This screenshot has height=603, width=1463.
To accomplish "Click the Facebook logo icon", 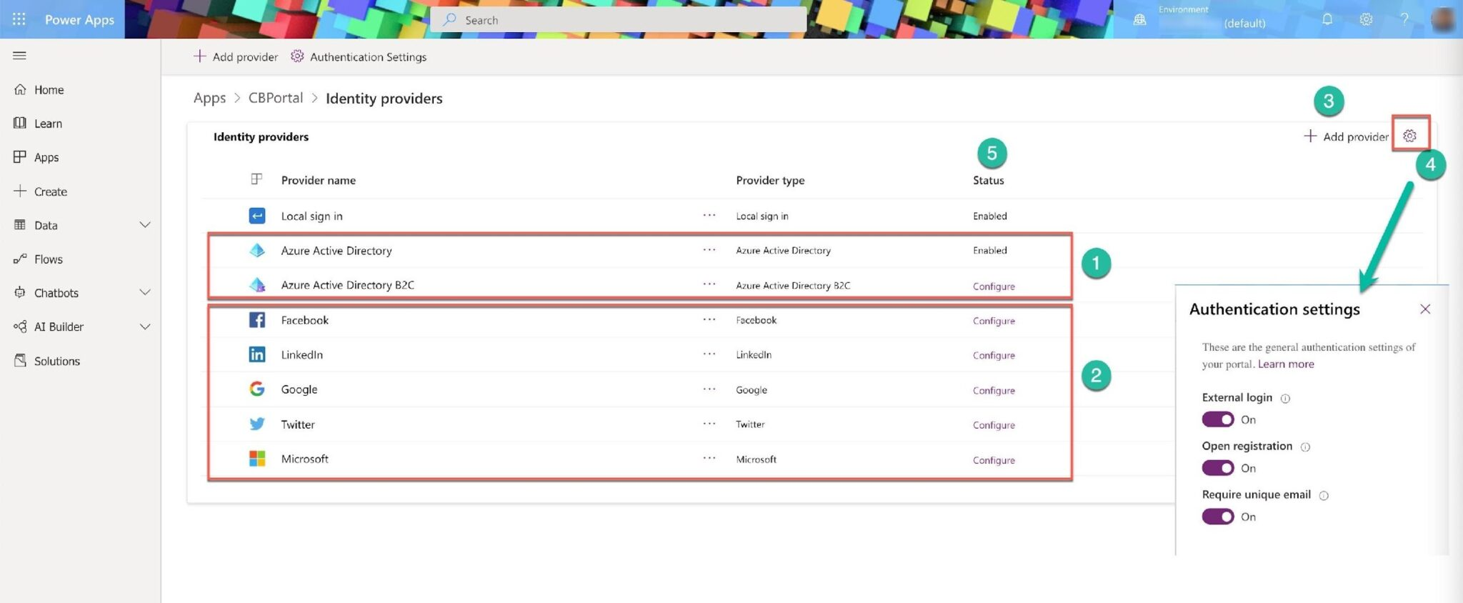I will tap(257, 320).
